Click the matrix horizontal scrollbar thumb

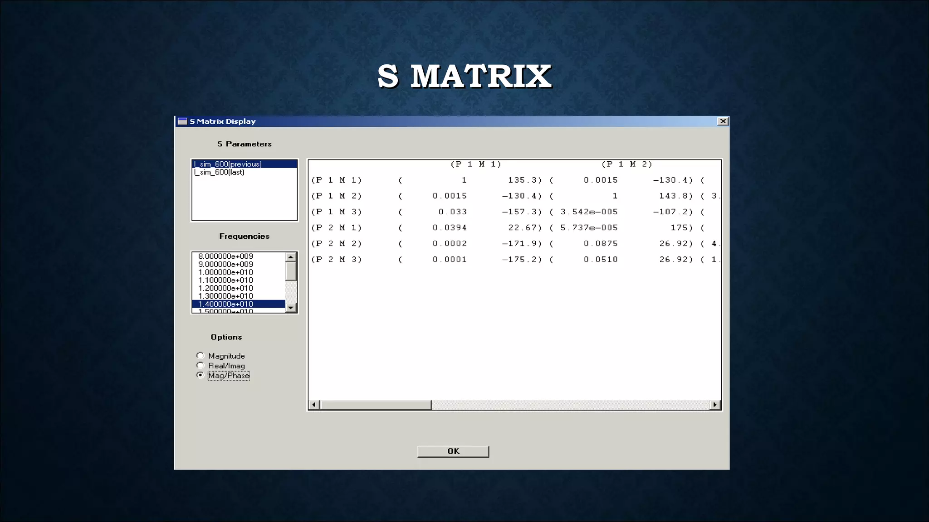(376, 405)
